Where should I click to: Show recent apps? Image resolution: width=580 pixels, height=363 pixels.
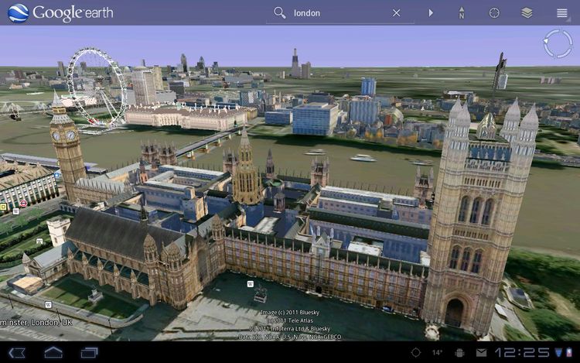click(89, 352)
